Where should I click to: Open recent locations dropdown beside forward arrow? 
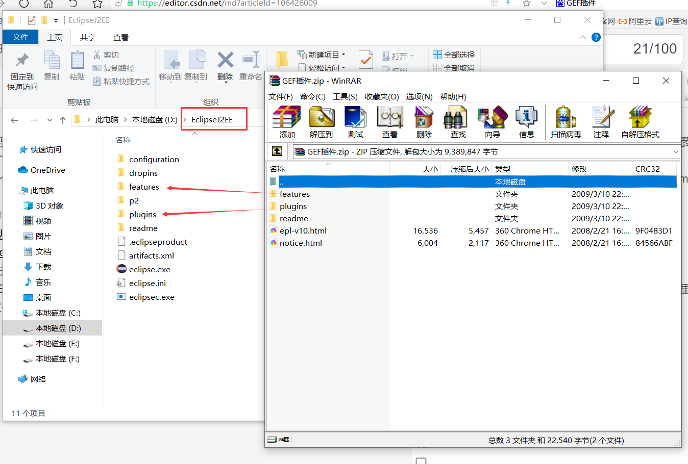[50, 120]
